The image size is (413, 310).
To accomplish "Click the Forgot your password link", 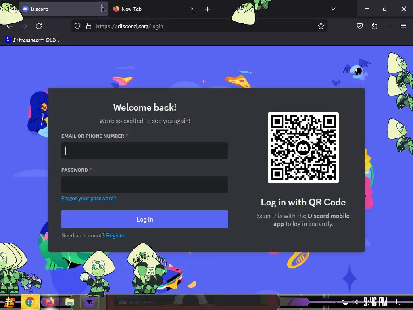I will (x=89, y=198).
